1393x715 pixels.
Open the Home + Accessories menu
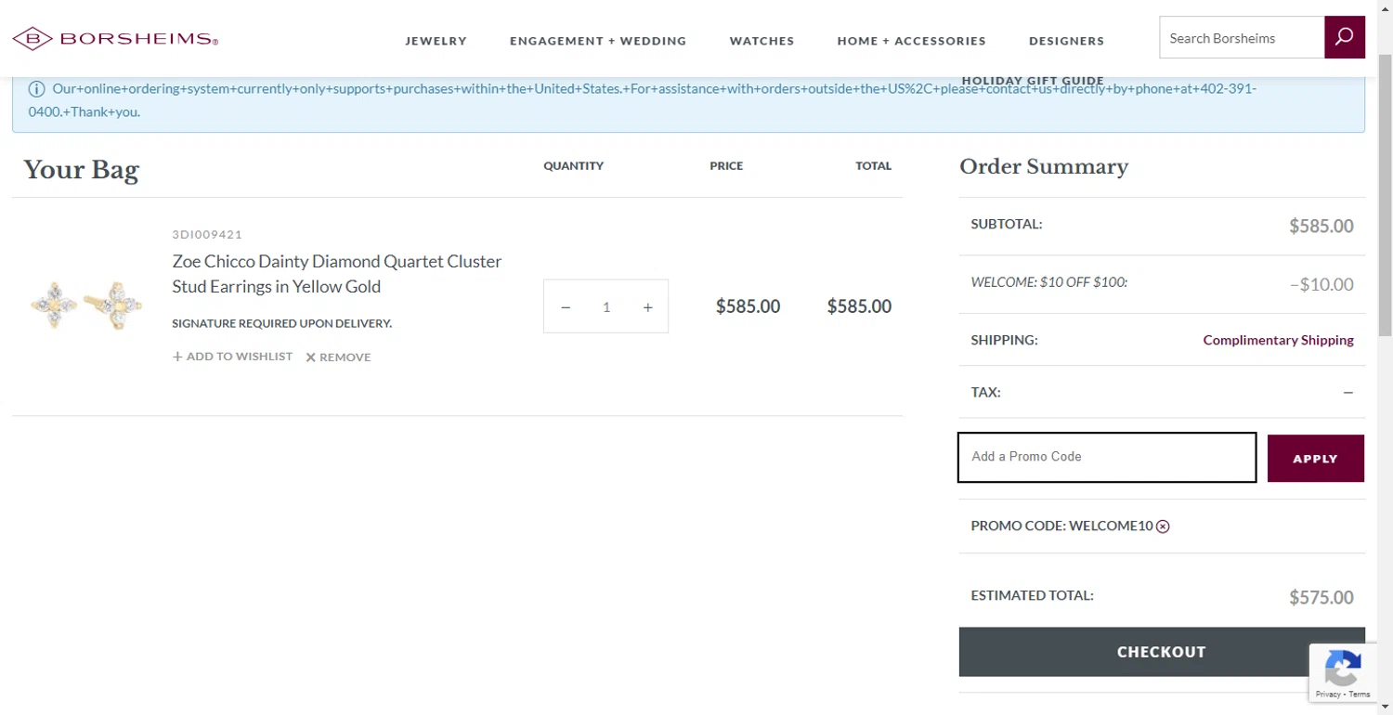coord(911,41)
